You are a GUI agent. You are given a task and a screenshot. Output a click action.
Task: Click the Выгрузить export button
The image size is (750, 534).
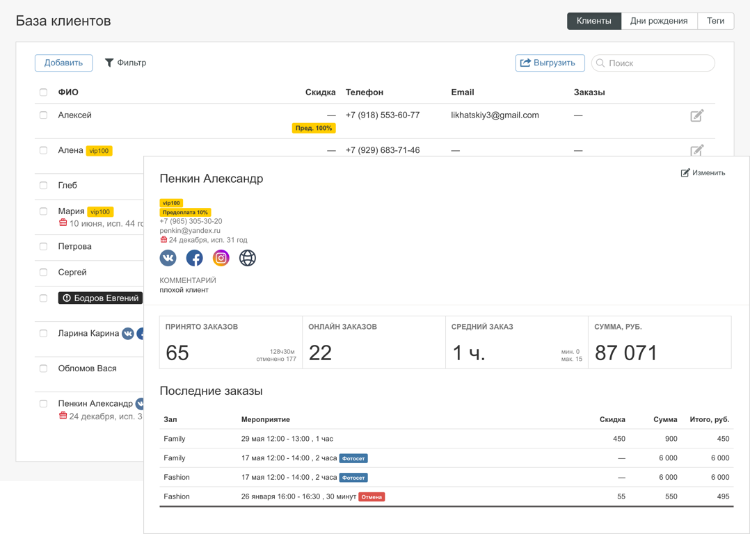pyautogui.click(x=550, y=63)
